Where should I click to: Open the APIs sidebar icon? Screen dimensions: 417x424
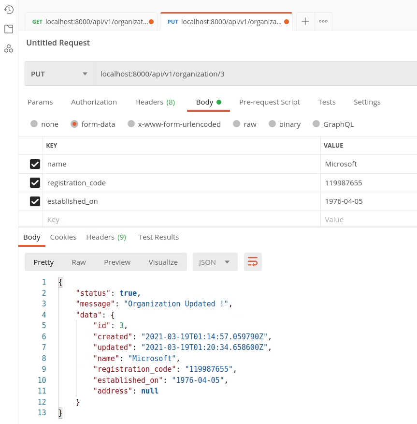[9, 48]
